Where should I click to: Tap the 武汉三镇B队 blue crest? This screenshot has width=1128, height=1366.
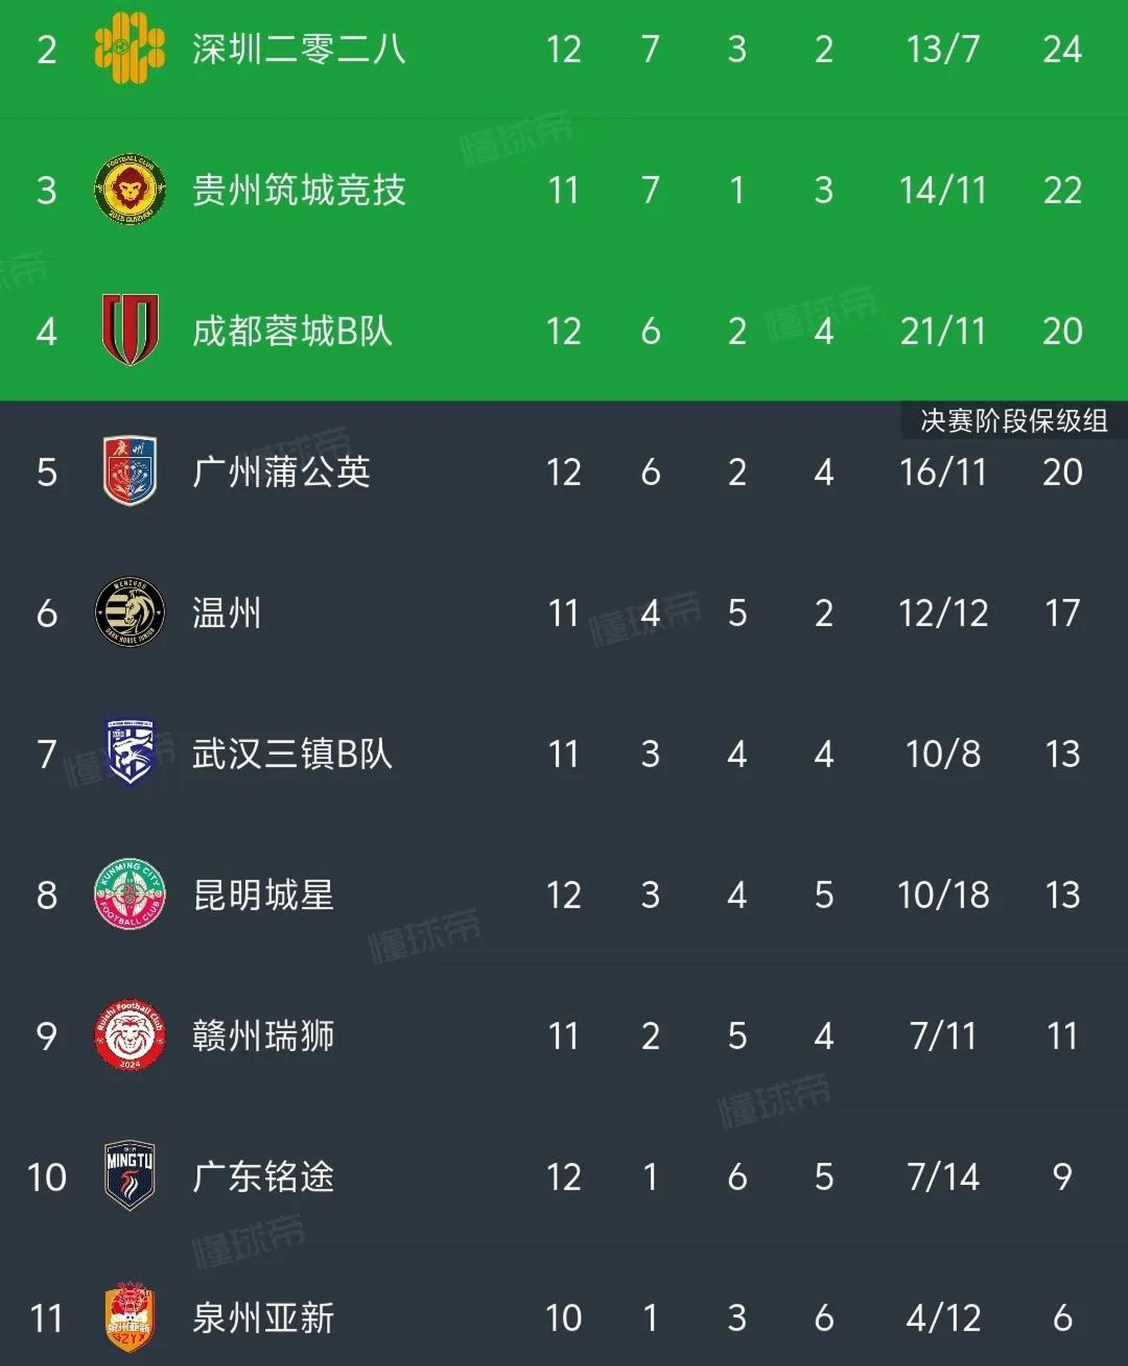coord(130,753)
